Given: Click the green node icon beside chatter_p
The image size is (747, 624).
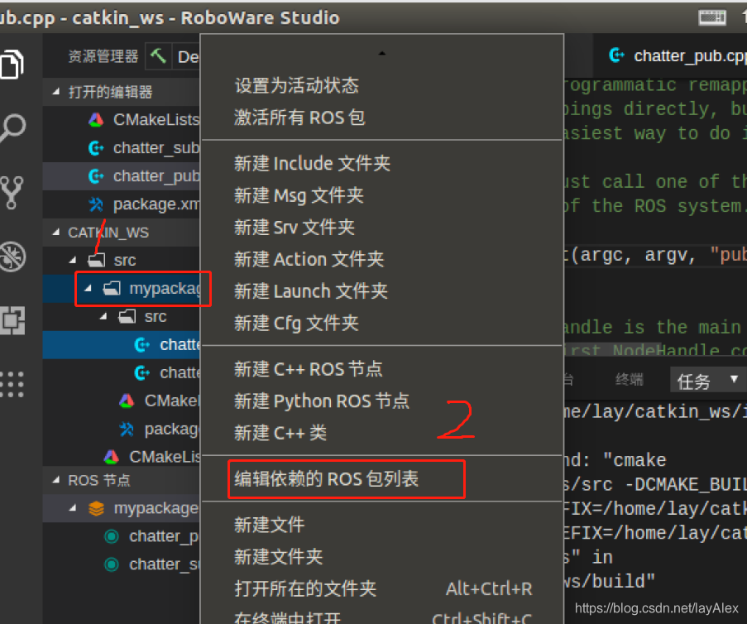Looking at the screenshot, I should pos(112,537).
